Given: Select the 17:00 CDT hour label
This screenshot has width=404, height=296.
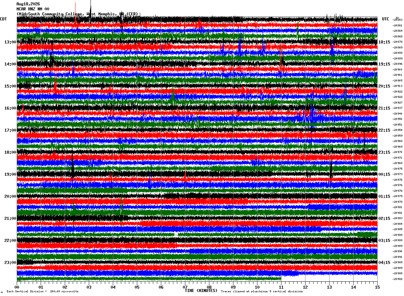Looking at the screenshot, I should [x=10, y=130].
